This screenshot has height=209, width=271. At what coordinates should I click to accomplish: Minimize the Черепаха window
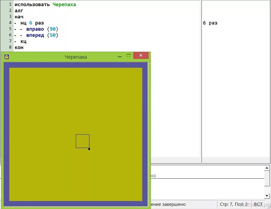120,57
